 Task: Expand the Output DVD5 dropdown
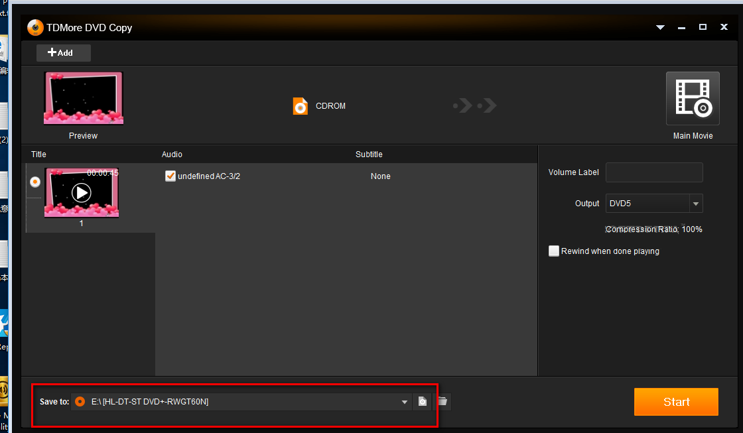[695, 204]
